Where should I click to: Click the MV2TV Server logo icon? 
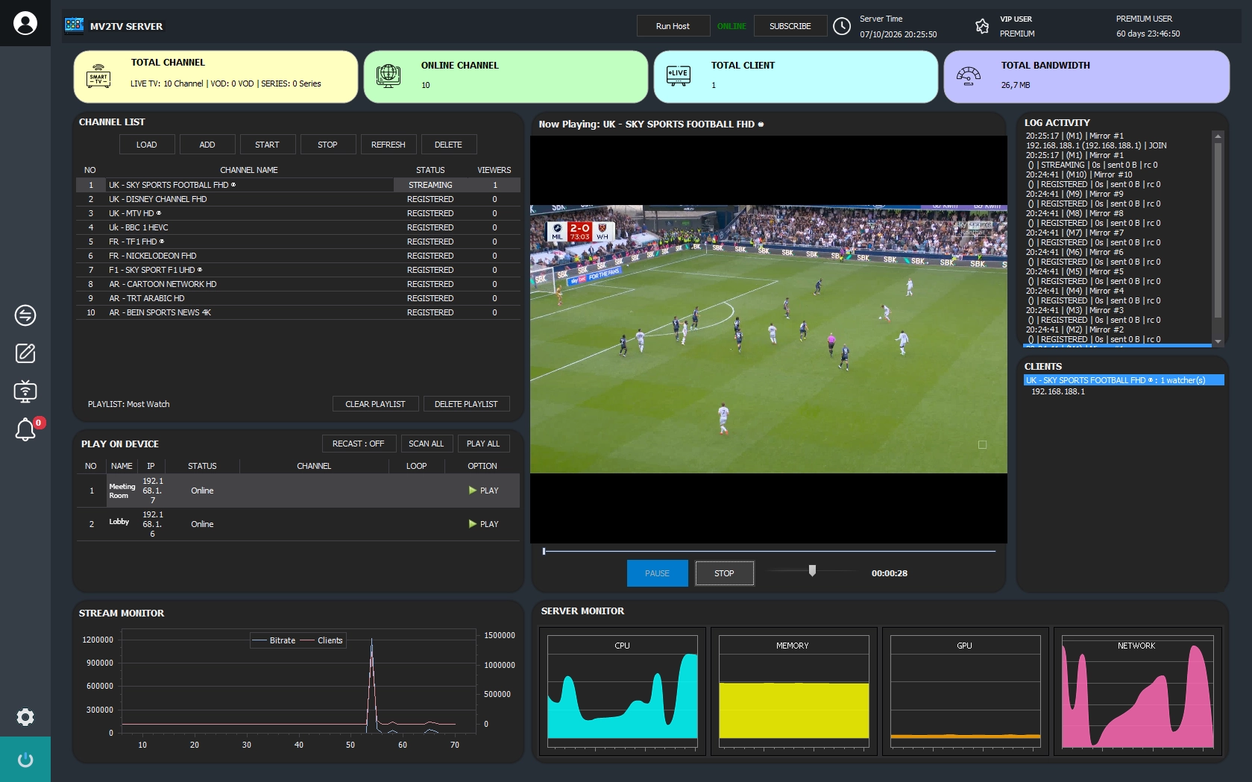[75, 25]
